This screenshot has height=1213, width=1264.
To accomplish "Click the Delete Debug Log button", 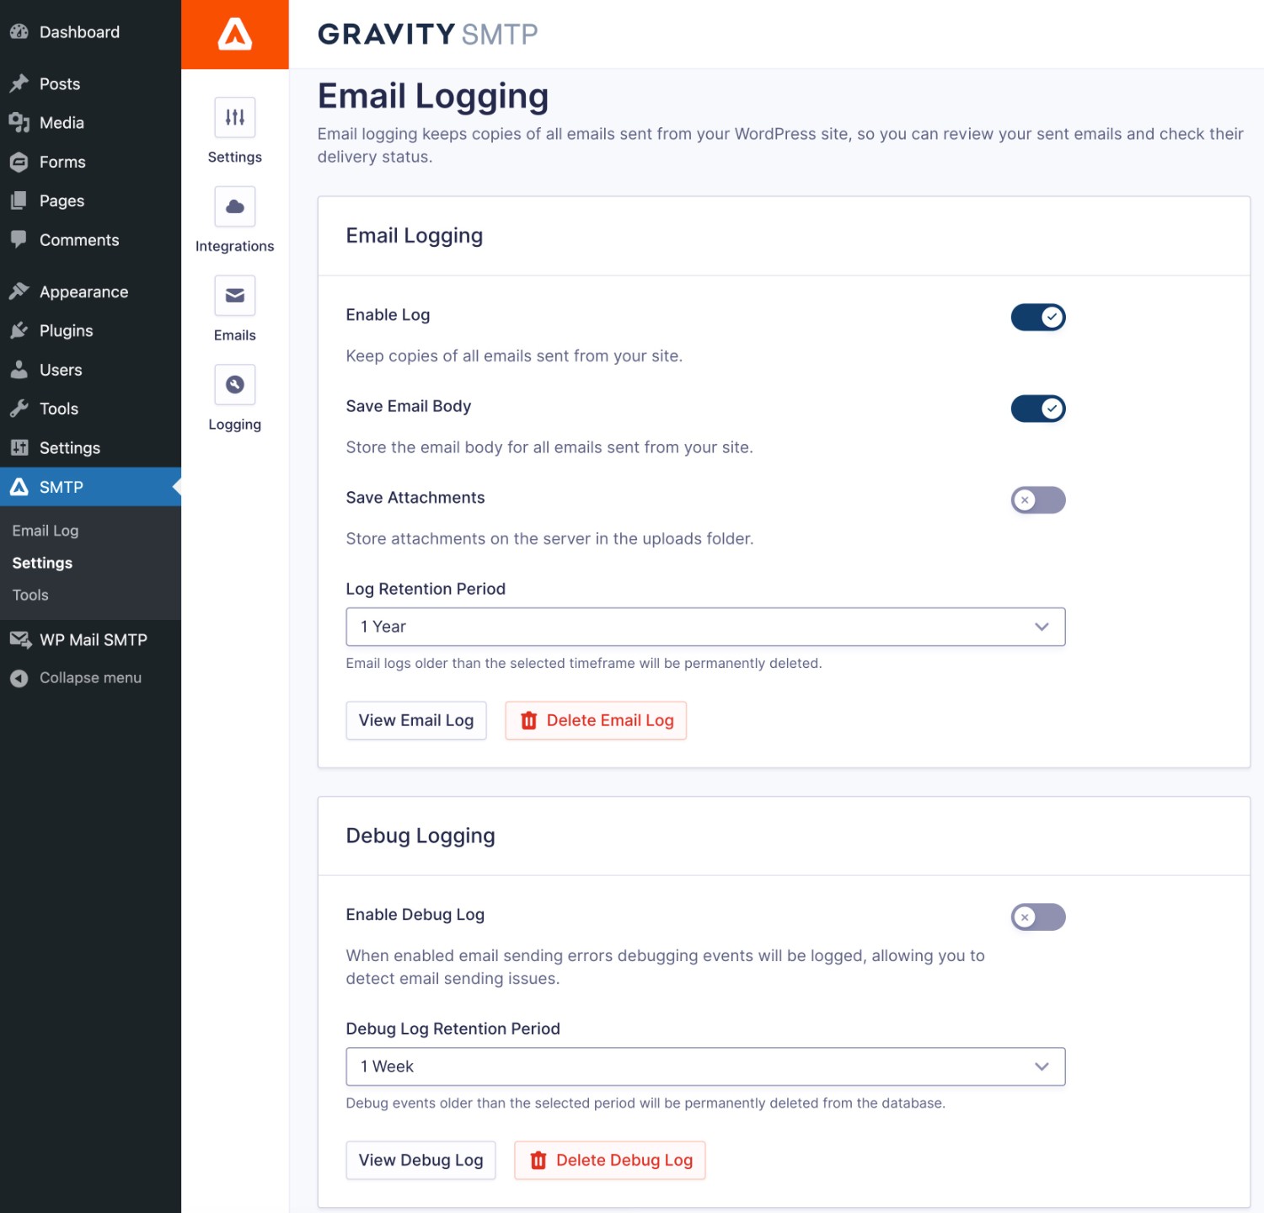I will tap(610, 1160).
